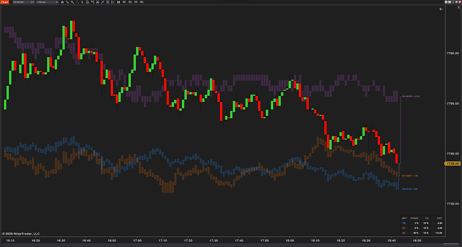Click the 7738.00 current price marker

click(x=453, y=163)
